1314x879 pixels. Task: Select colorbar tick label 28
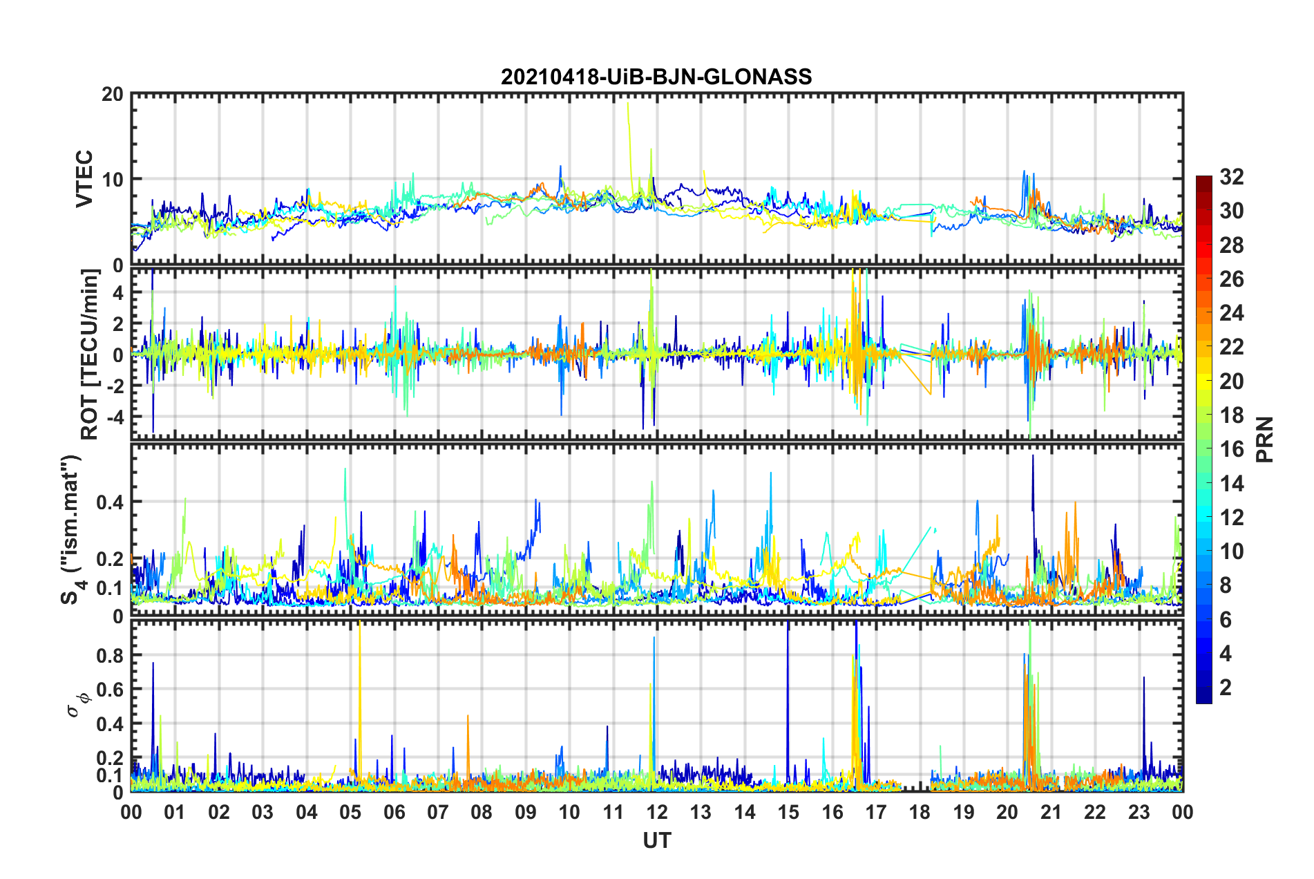[x=1232, y=245]
